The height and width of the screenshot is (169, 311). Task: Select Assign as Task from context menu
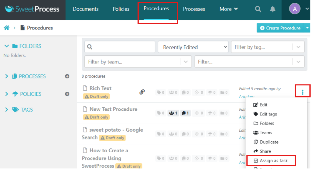point(273,160)
